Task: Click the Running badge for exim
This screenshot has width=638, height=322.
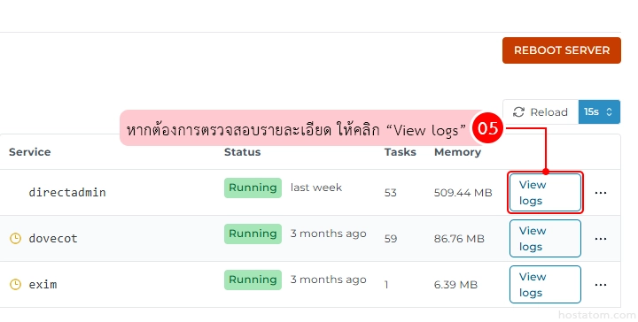Action: pyautogui.click(x=253, y=280)
